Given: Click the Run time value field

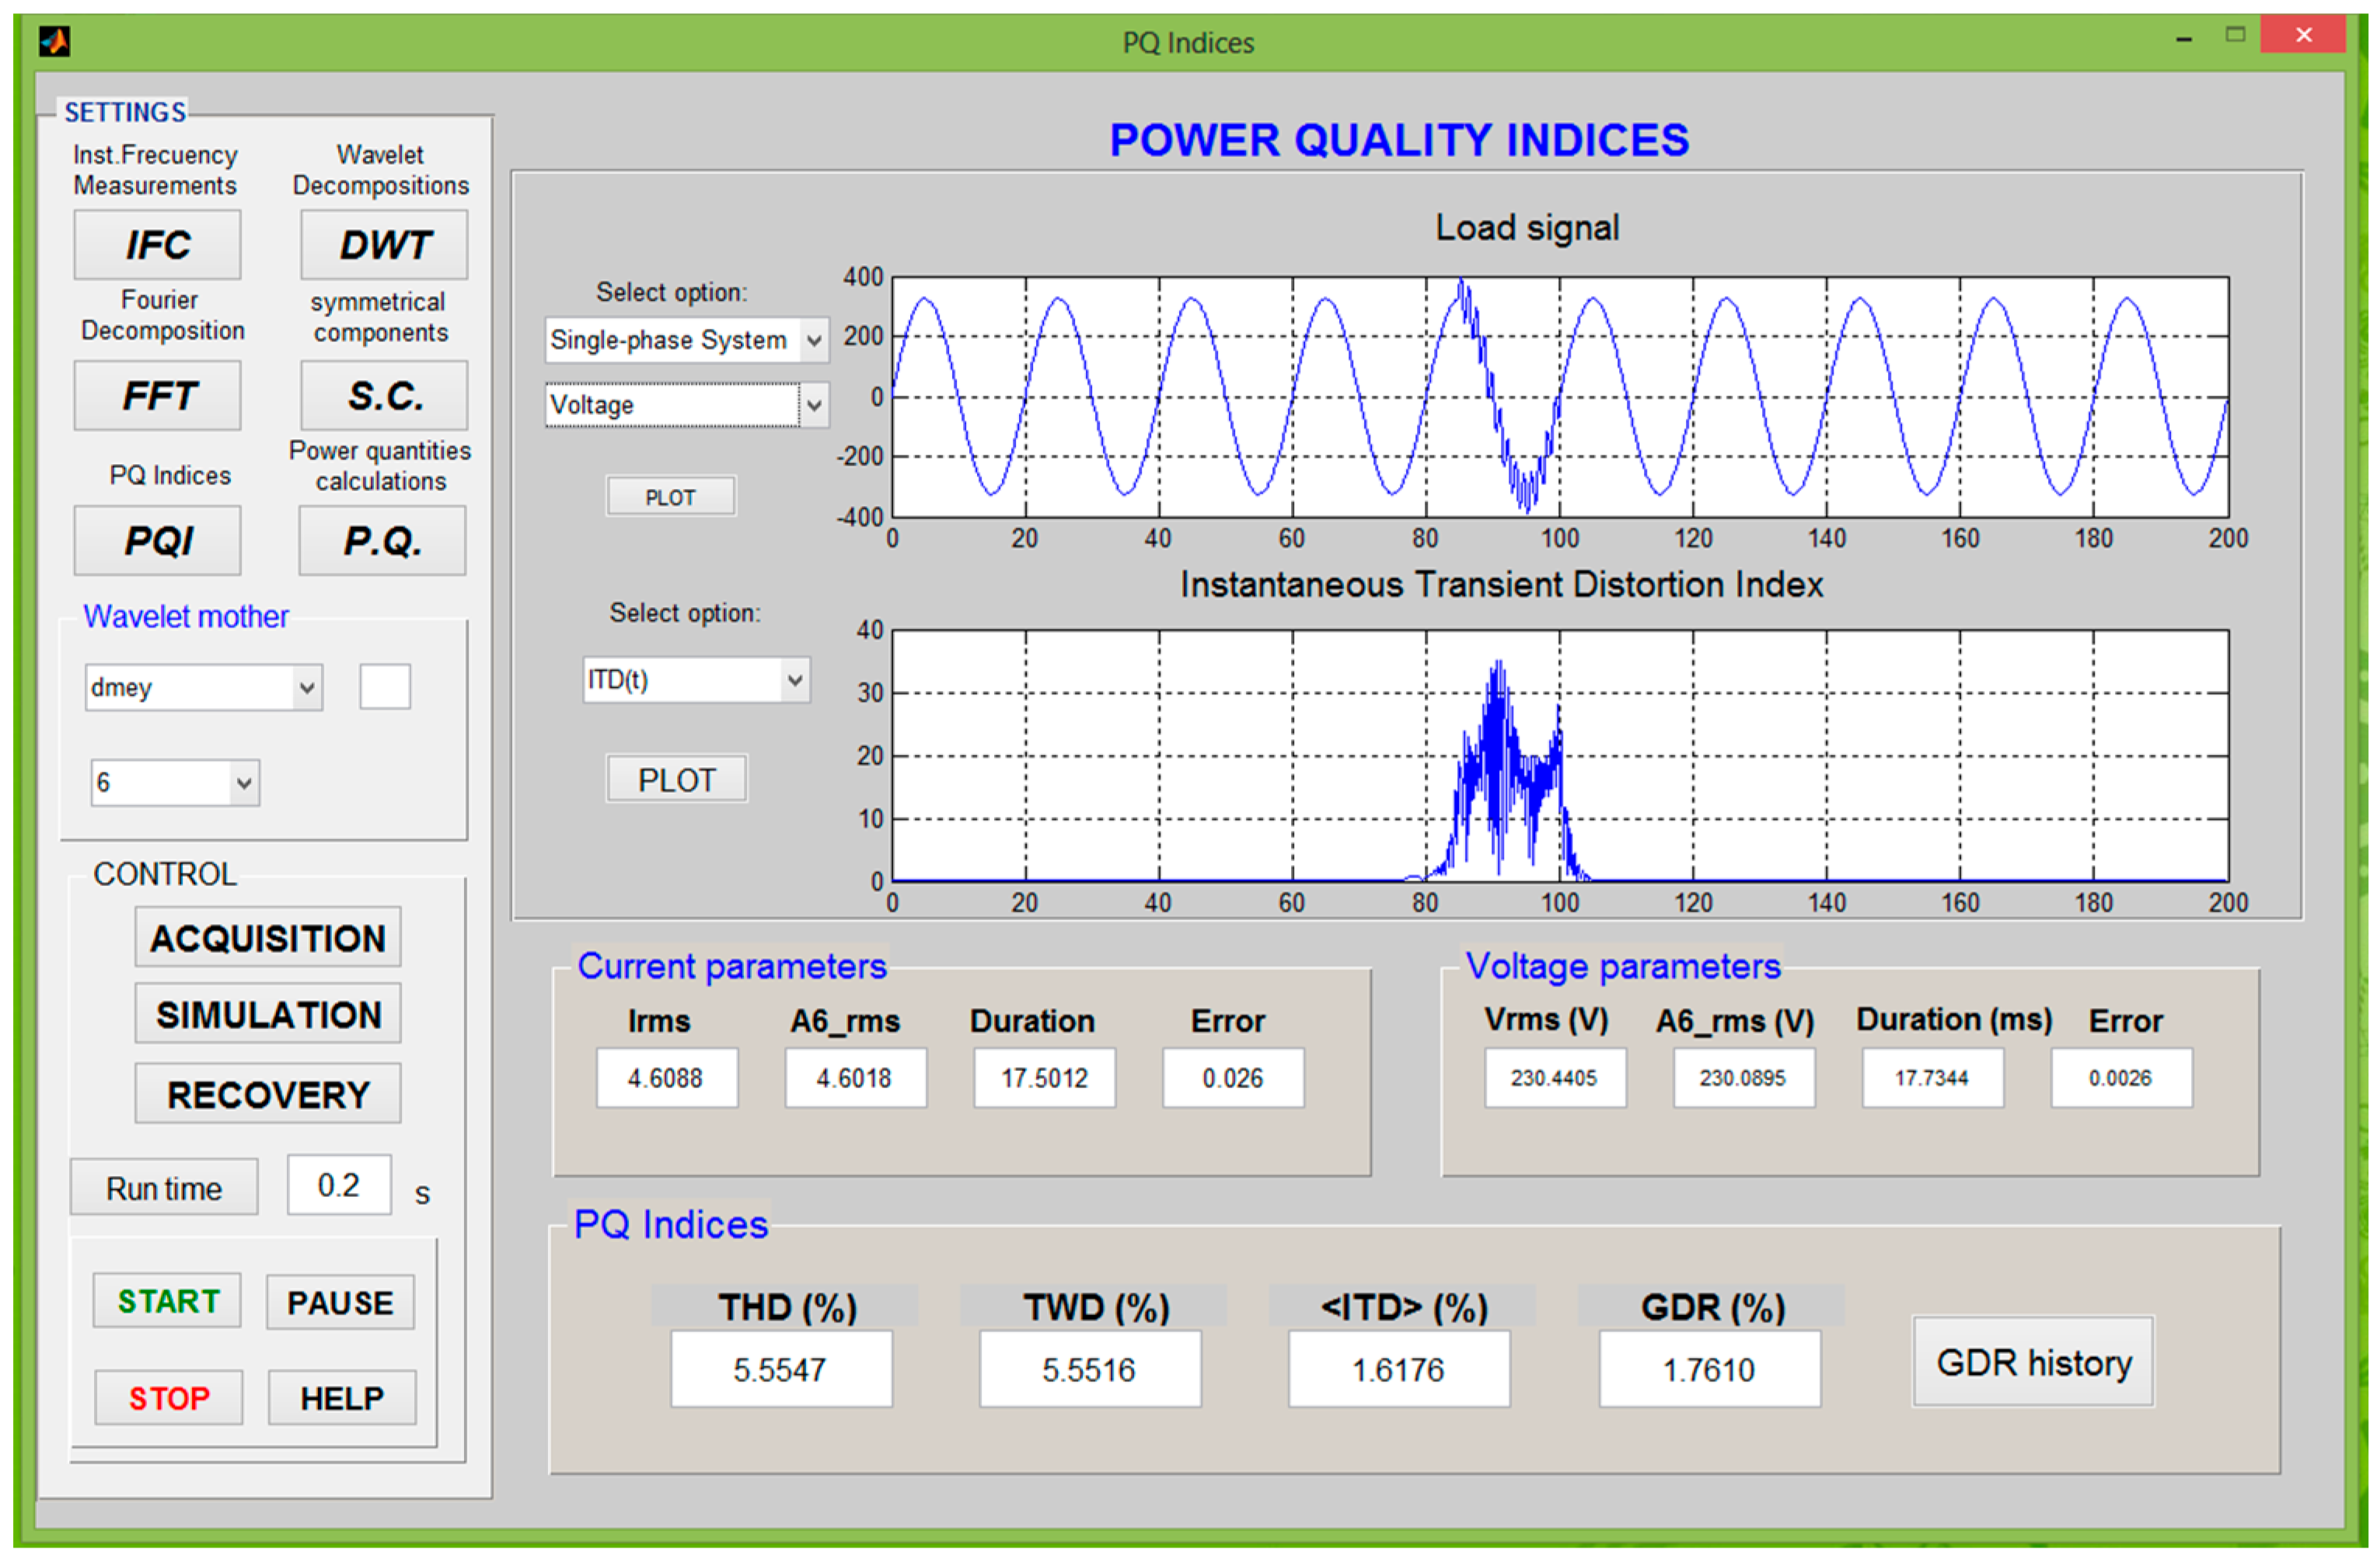Looking at the screenshot, I should pyautogui.click(x=339, y=1186).
